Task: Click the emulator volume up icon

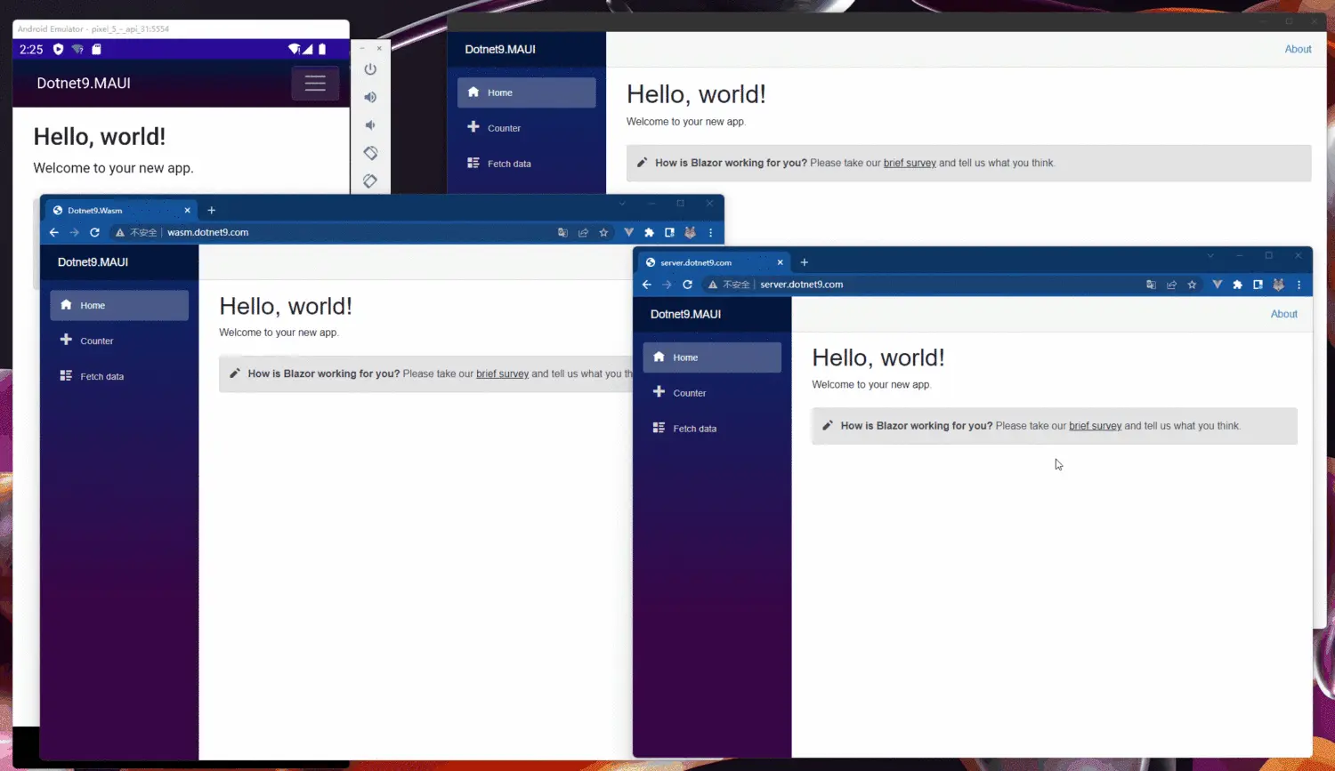Action: point(370,97)
